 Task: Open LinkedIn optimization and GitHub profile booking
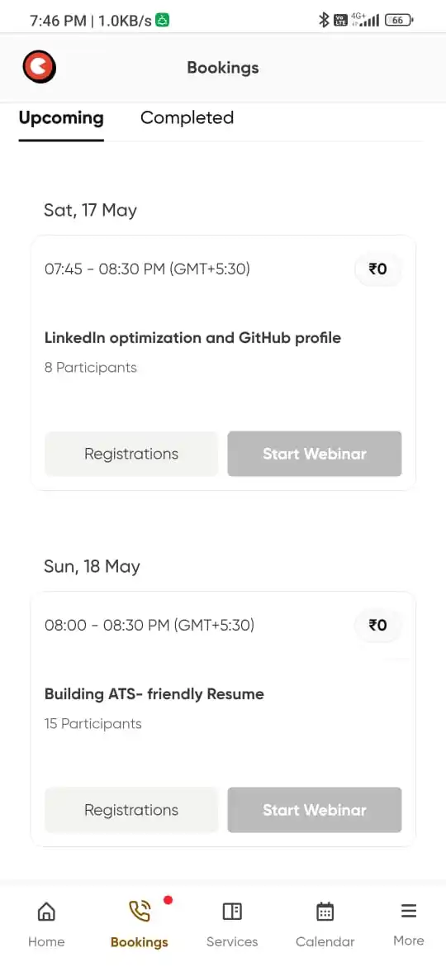coord(192,338)
